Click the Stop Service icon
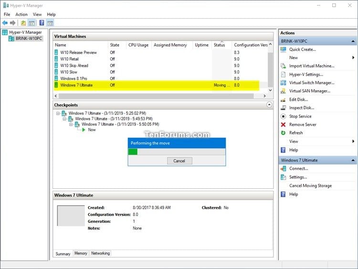Viewport: 358px width, 269px height. (x=283, y=116)
